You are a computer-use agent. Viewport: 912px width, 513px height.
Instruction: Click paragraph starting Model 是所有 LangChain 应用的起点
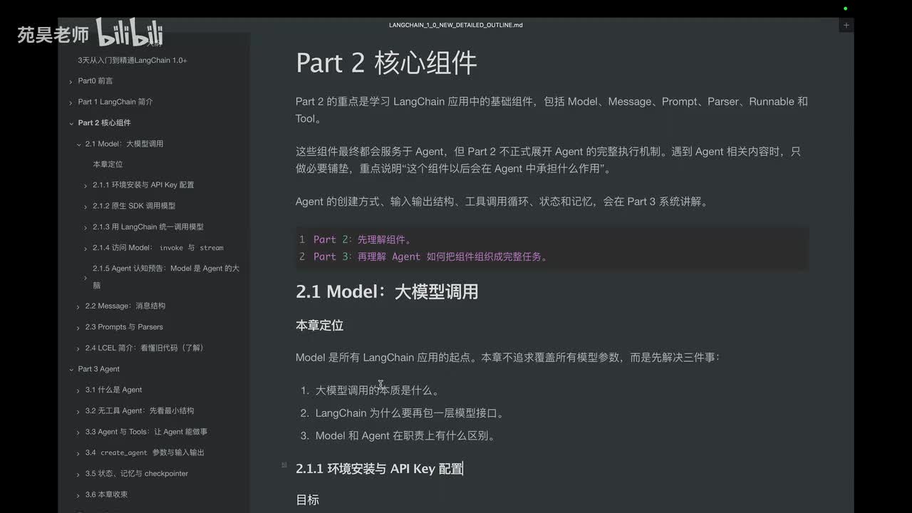tap(508, 358)
